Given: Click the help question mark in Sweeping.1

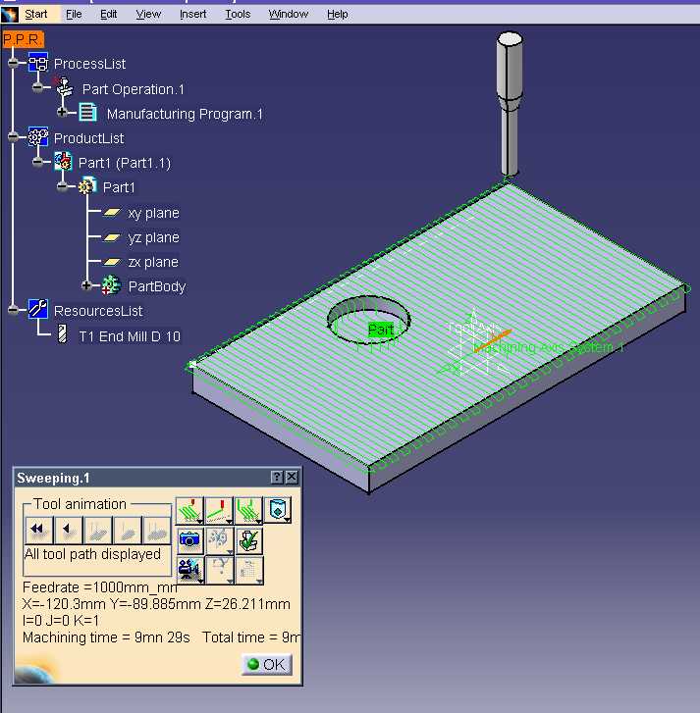Looking at the screenshot, I should (277, 477).
